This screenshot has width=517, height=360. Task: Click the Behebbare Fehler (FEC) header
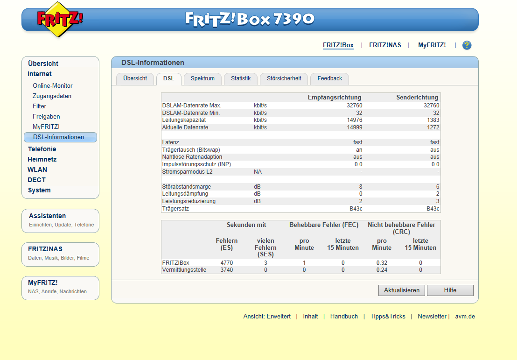click(324, 225)
